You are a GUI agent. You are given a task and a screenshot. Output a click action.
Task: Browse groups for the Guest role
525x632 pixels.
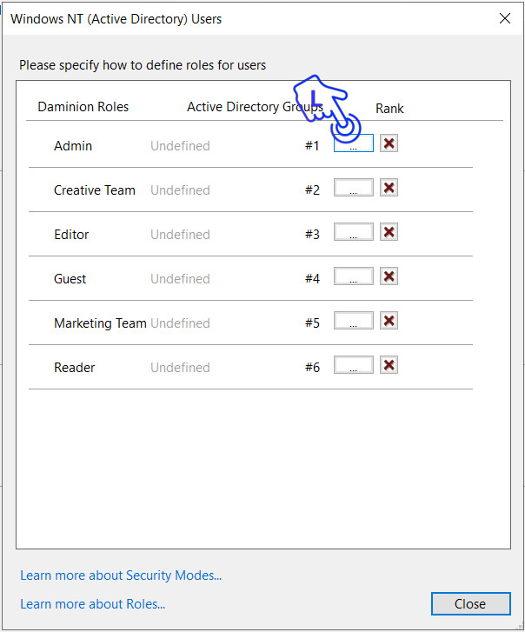click(354, 277)
